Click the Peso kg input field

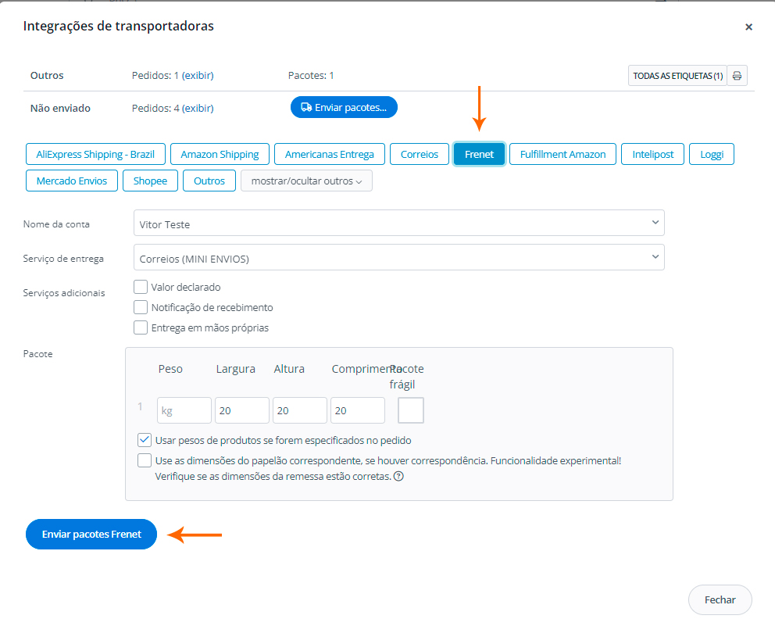(184, 410)
